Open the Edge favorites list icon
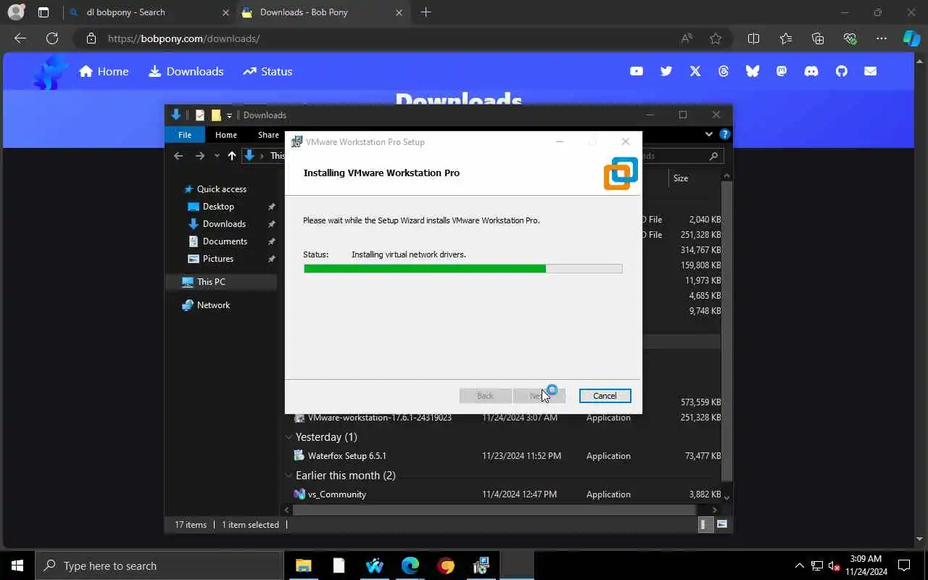Viewport: 928px width, 580px height. 786,38
